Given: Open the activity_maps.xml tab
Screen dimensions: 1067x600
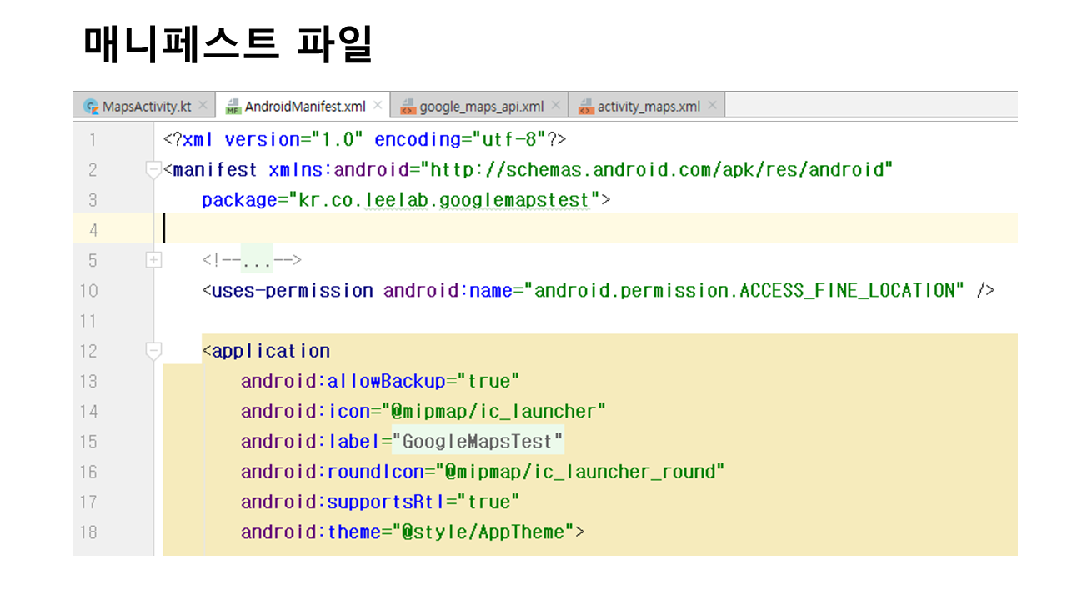Looking at the screenshot, I should tap(649, 107).
